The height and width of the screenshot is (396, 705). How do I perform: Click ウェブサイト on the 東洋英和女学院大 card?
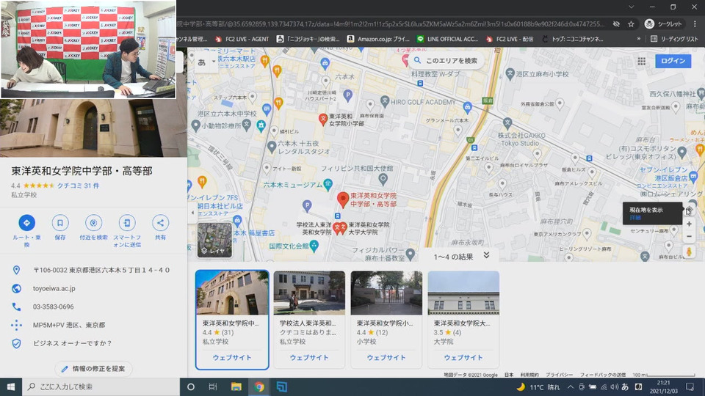(x=463, y=357)
